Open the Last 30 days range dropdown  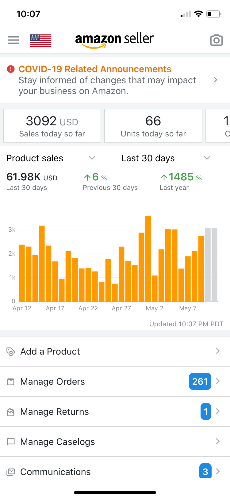click(207, 158)
